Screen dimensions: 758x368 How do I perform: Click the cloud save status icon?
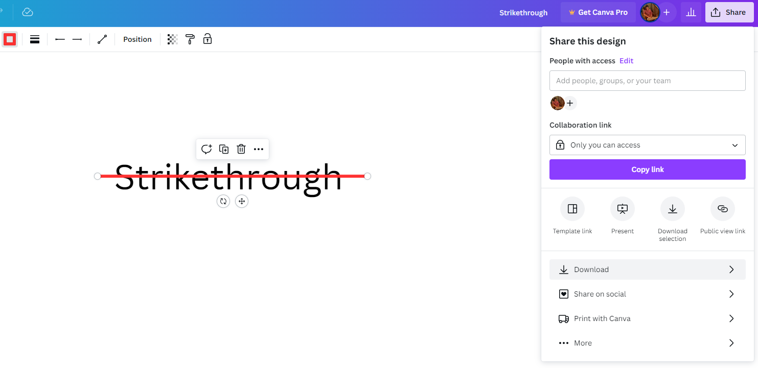pos(28,12)
